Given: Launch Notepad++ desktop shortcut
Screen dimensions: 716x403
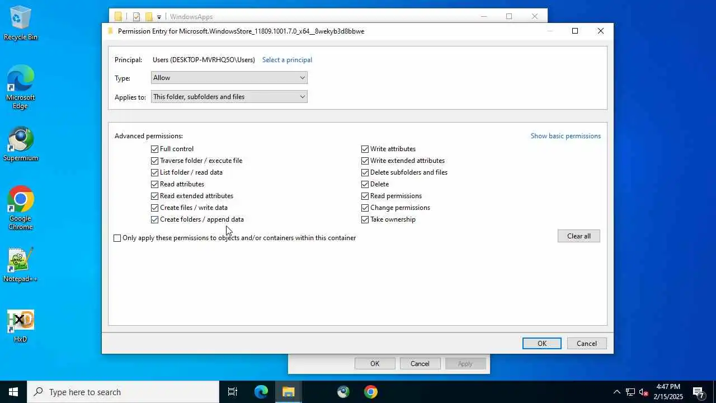Looking at the screenshot, I should pos(21,265).
